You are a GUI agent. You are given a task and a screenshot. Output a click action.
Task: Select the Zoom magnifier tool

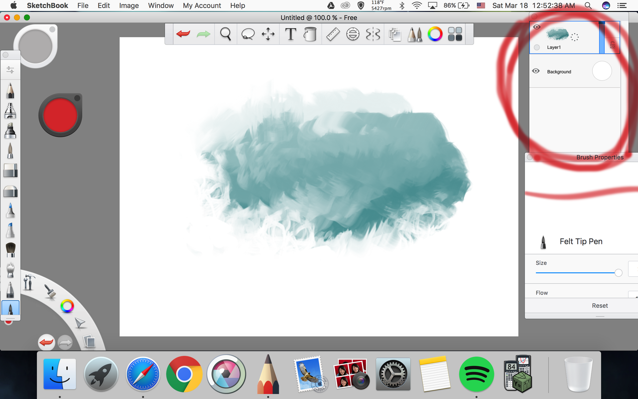(226, 34)
